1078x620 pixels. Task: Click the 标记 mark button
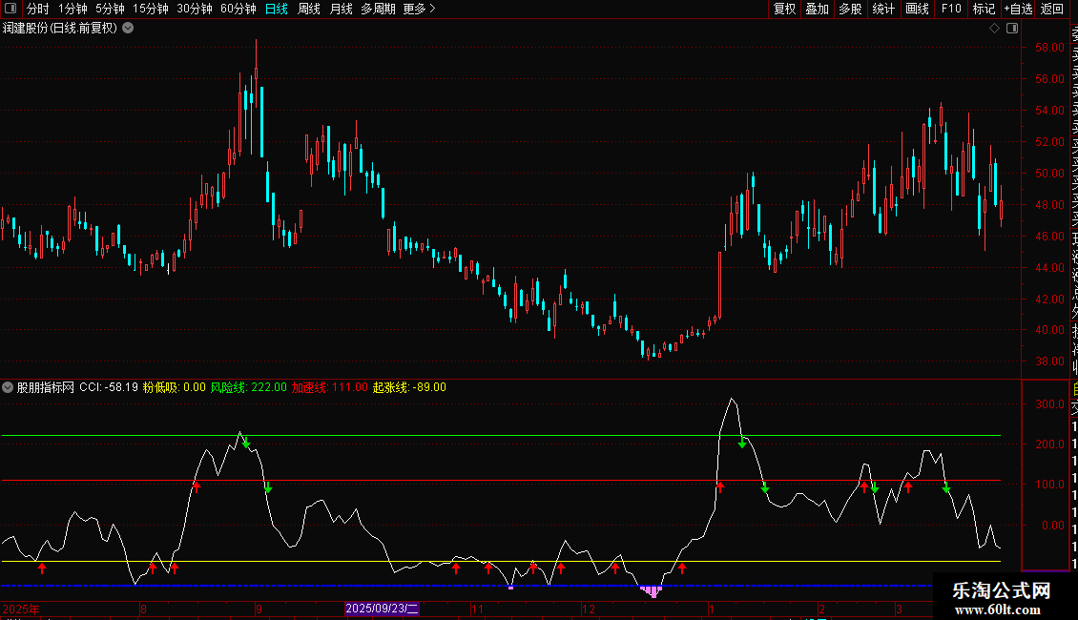point(983,9)
